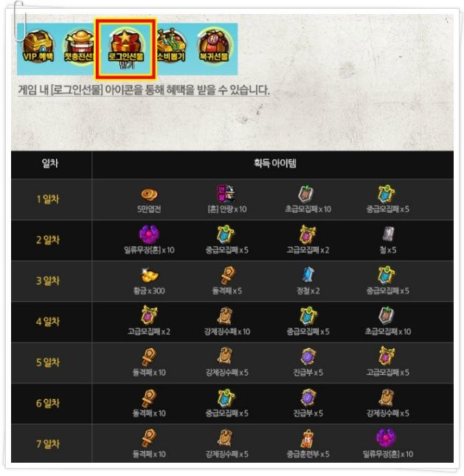Select the 첫충전선물 tab icon

[x=80, y=46]
